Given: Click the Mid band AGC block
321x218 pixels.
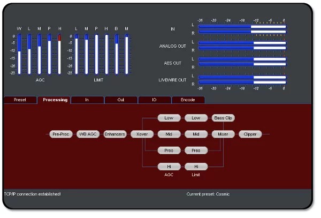Looking at the screenshot, I should tap(169, 134).
